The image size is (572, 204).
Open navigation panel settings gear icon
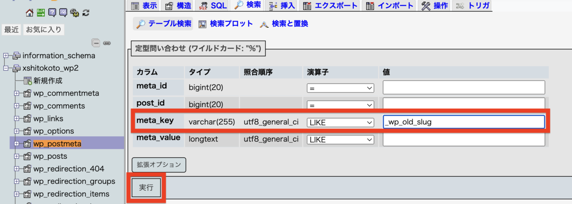click(x=74, y=13)
